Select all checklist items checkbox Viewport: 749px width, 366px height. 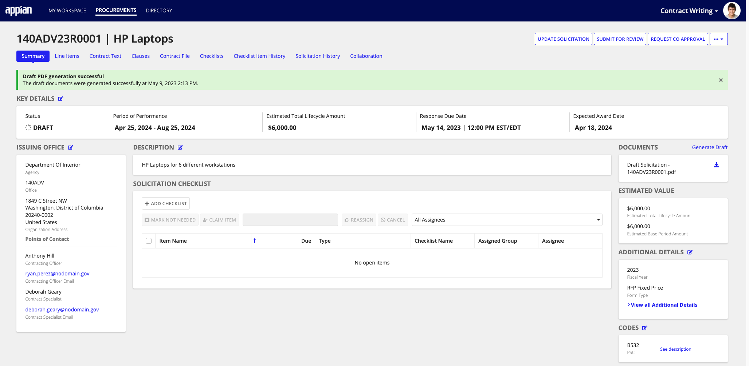click(x=149, y=241)
